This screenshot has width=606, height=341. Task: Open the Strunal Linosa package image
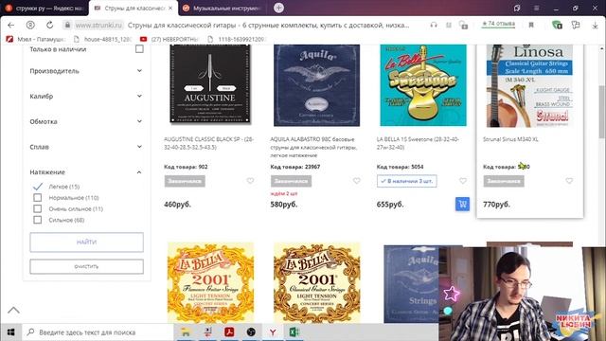[529, 85]
